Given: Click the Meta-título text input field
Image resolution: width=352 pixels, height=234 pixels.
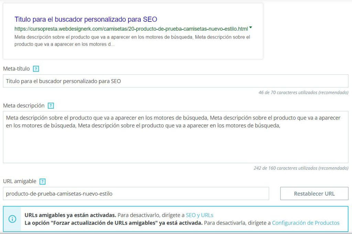Looking at the screenshot, I should coord(176,81).
